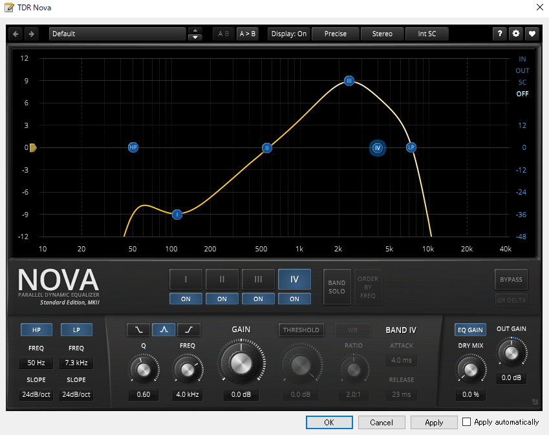Open the Int SC sidechain dropdown
549x435 pixels.
[427, 34]
